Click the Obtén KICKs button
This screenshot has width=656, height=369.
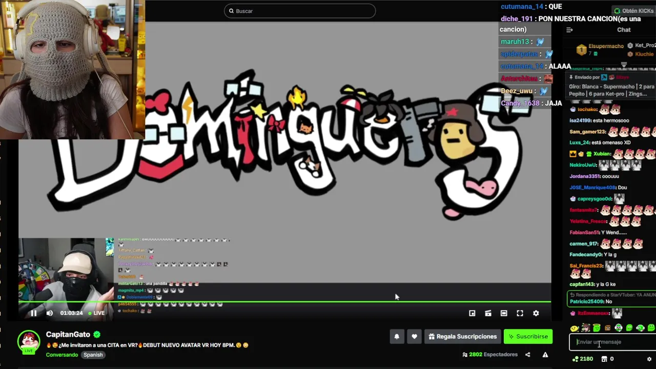pyautogui.click(x=634, y=11)
